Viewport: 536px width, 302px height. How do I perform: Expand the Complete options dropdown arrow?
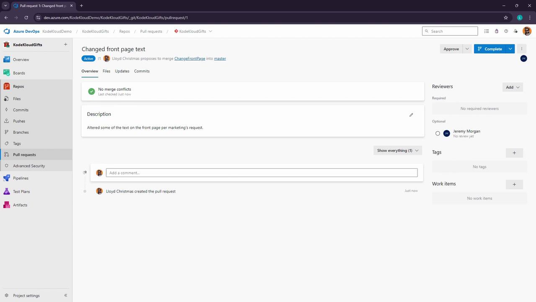coord(510,49)
